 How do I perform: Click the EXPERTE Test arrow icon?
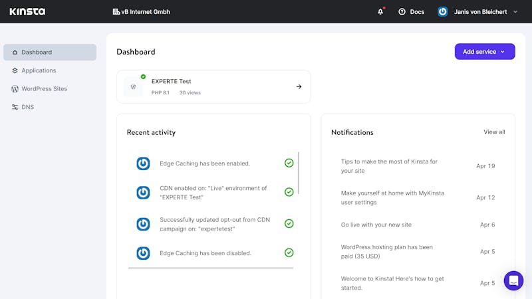pos(299,87)
